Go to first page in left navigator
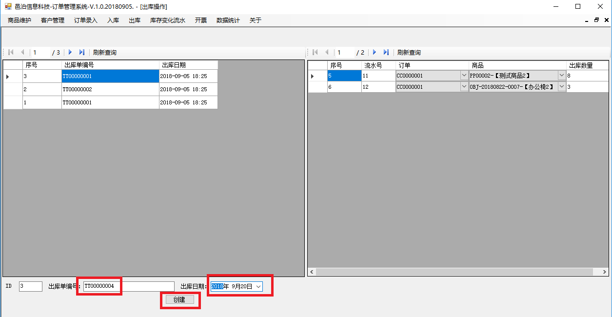Screen dimensions: 612x317 11,52
